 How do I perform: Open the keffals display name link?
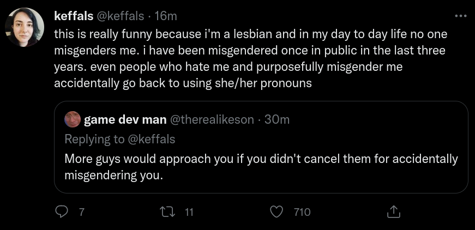[74, 16]
